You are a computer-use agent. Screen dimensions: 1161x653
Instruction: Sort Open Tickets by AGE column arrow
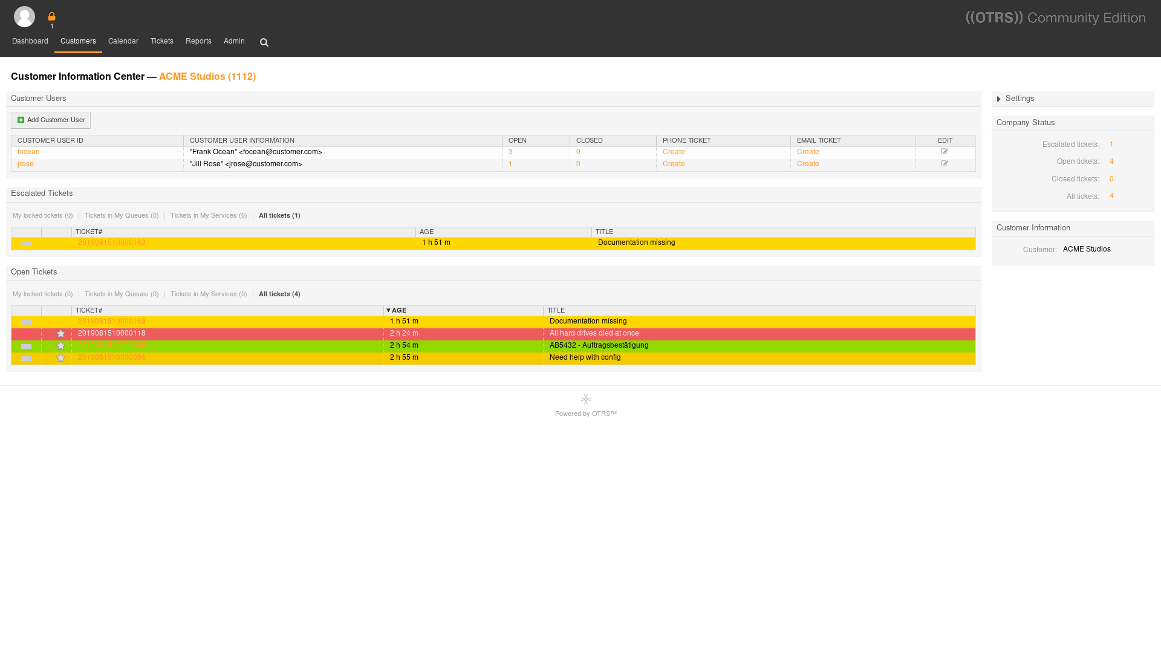pos(388,311)
